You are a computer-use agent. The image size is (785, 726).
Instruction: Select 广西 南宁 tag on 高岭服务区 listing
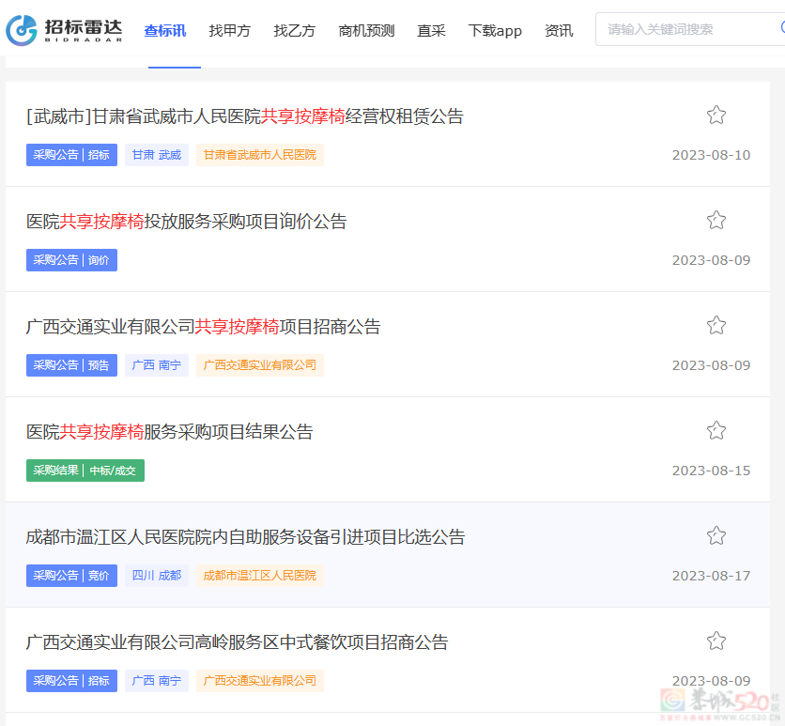[x=157, y=681]
